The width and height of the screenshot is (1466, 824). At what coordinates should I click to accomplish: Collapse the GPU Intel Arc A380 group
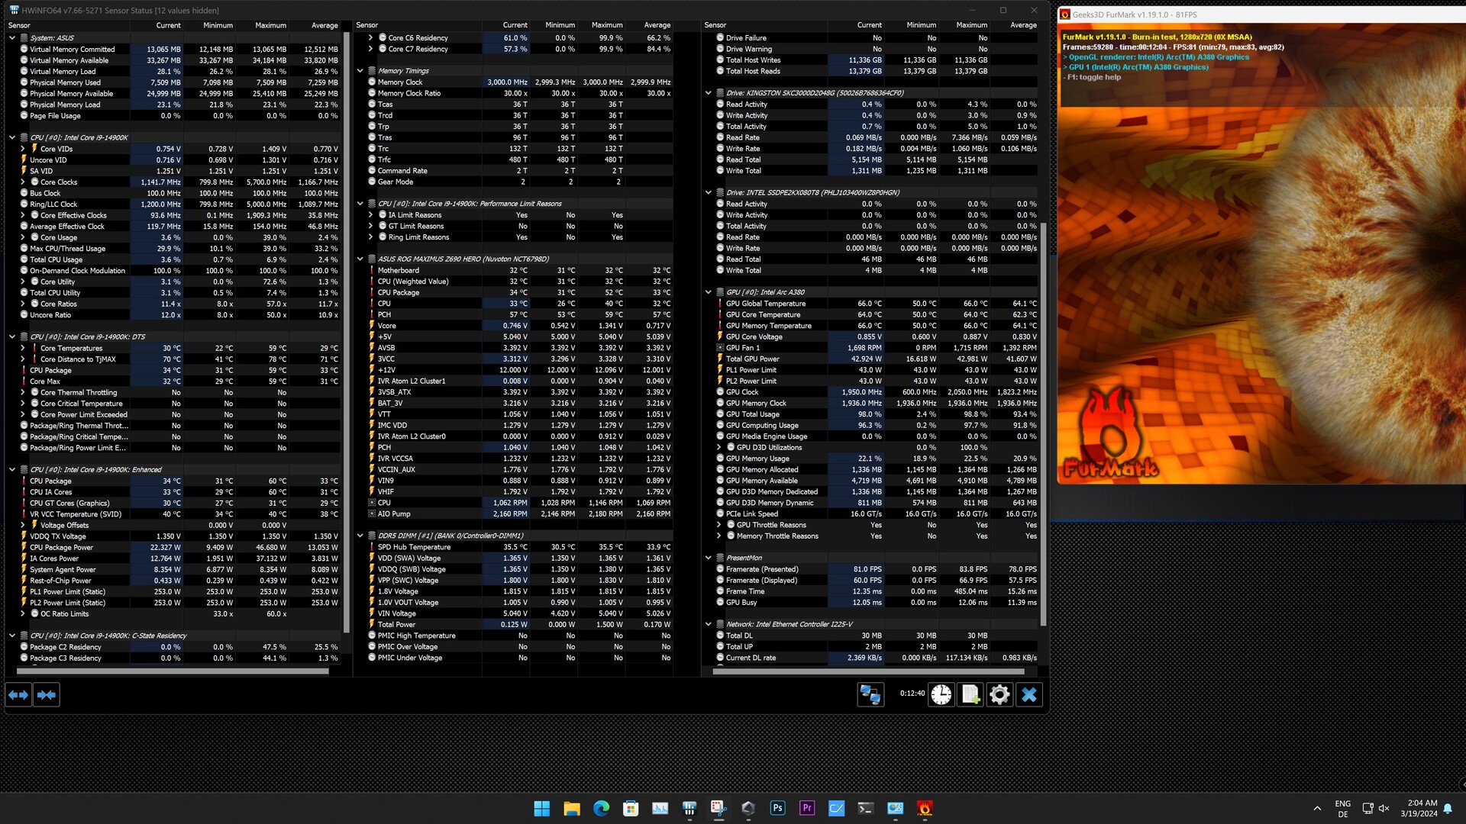[709, 292]
